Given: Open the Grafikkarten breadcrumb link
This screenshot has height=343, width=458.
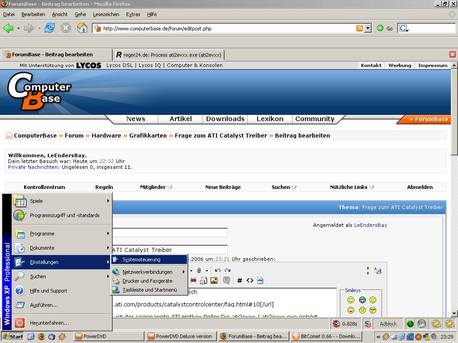Looking at the screenshot, I should (x=148, y=135).
